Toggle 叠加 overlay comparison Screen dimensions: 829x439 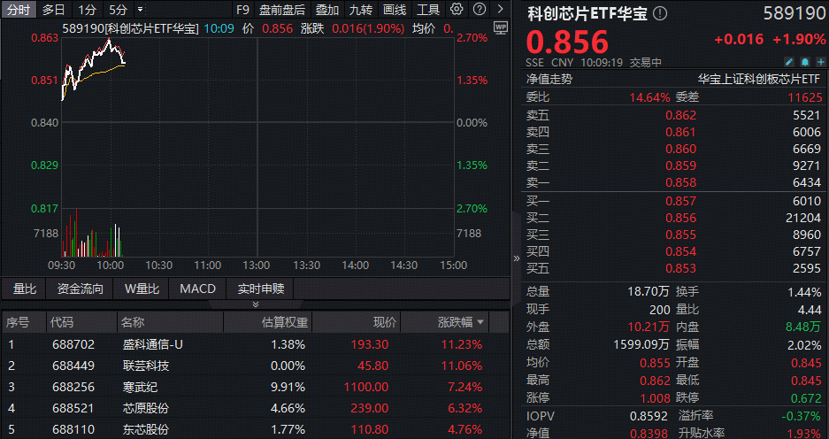click(326, 10)
